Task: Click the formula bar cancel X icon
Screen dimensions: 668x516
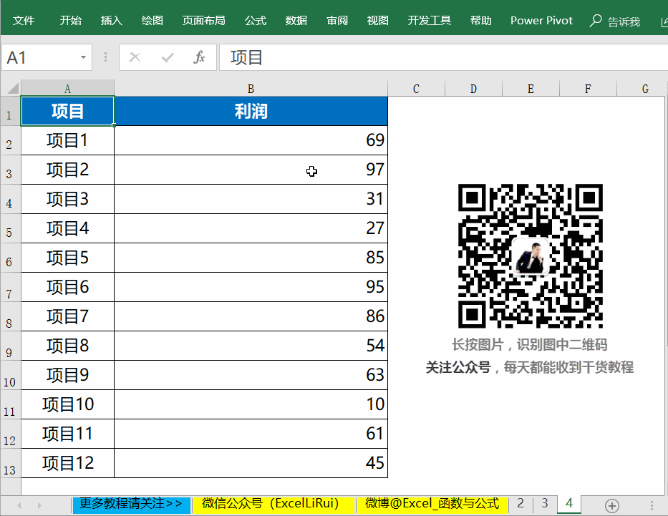Action: (135, 57)
